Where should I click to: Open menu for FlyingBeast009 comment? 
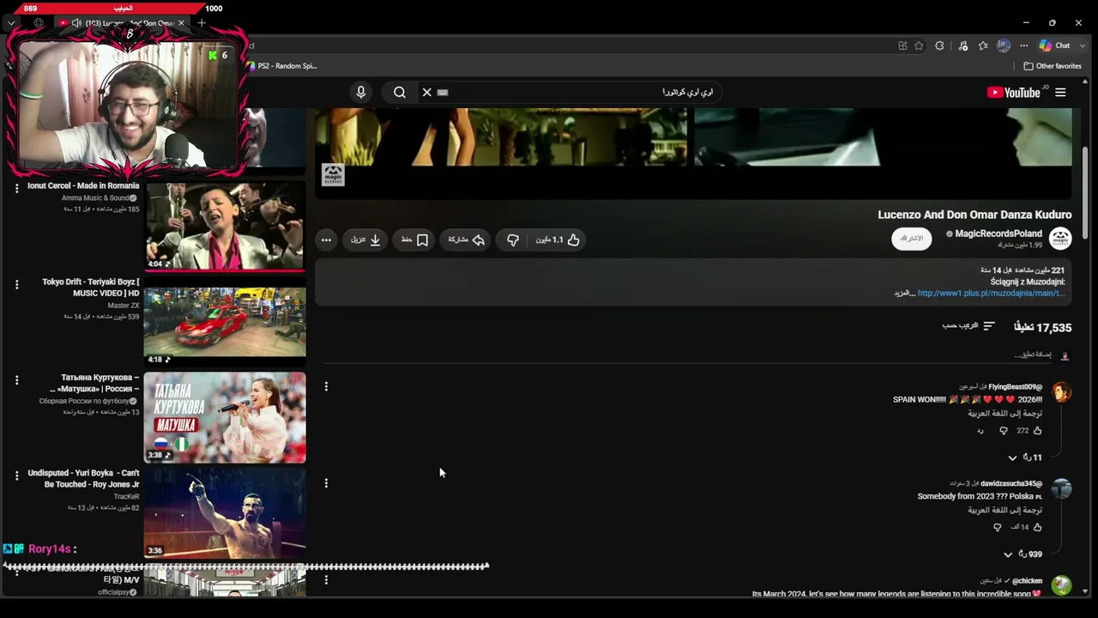(x=326, y=386)
